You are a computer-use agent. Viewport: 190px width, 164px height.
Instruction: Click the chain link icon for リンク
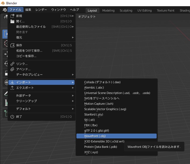[12, 64]
